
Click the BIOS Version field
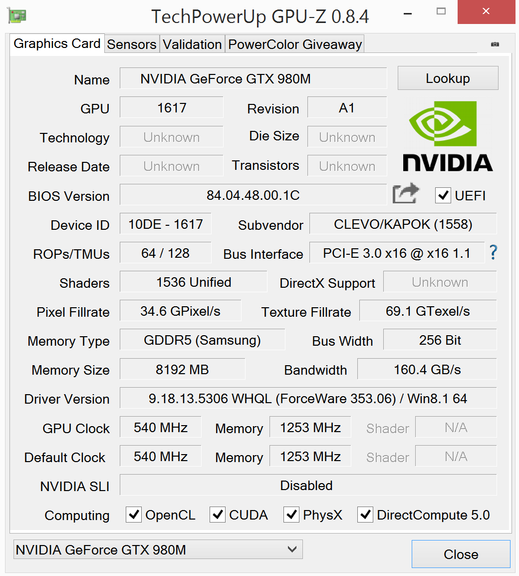click(253, 195)
